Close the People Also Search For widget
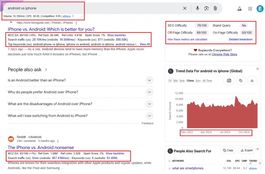This screenshot has width=265, height=174. point(257,149)
